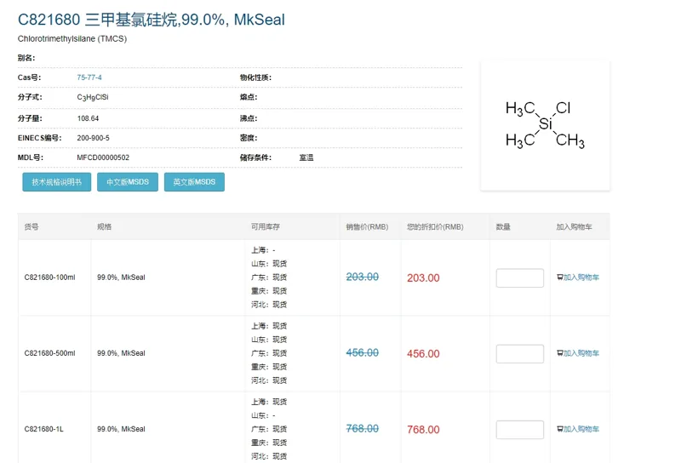The height and width of the screenshot is (463, 681).
Task: Select the struck-through price 456.00
Action: point(363,352)
